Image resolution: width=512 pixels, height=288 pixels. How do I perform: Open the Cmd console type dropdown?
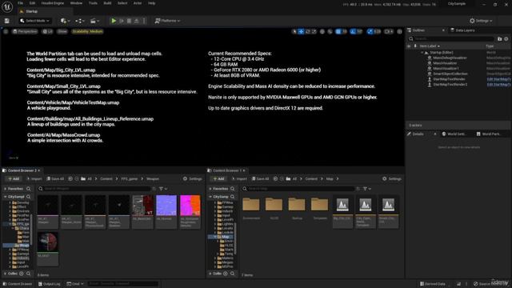[x=75, y=284]
